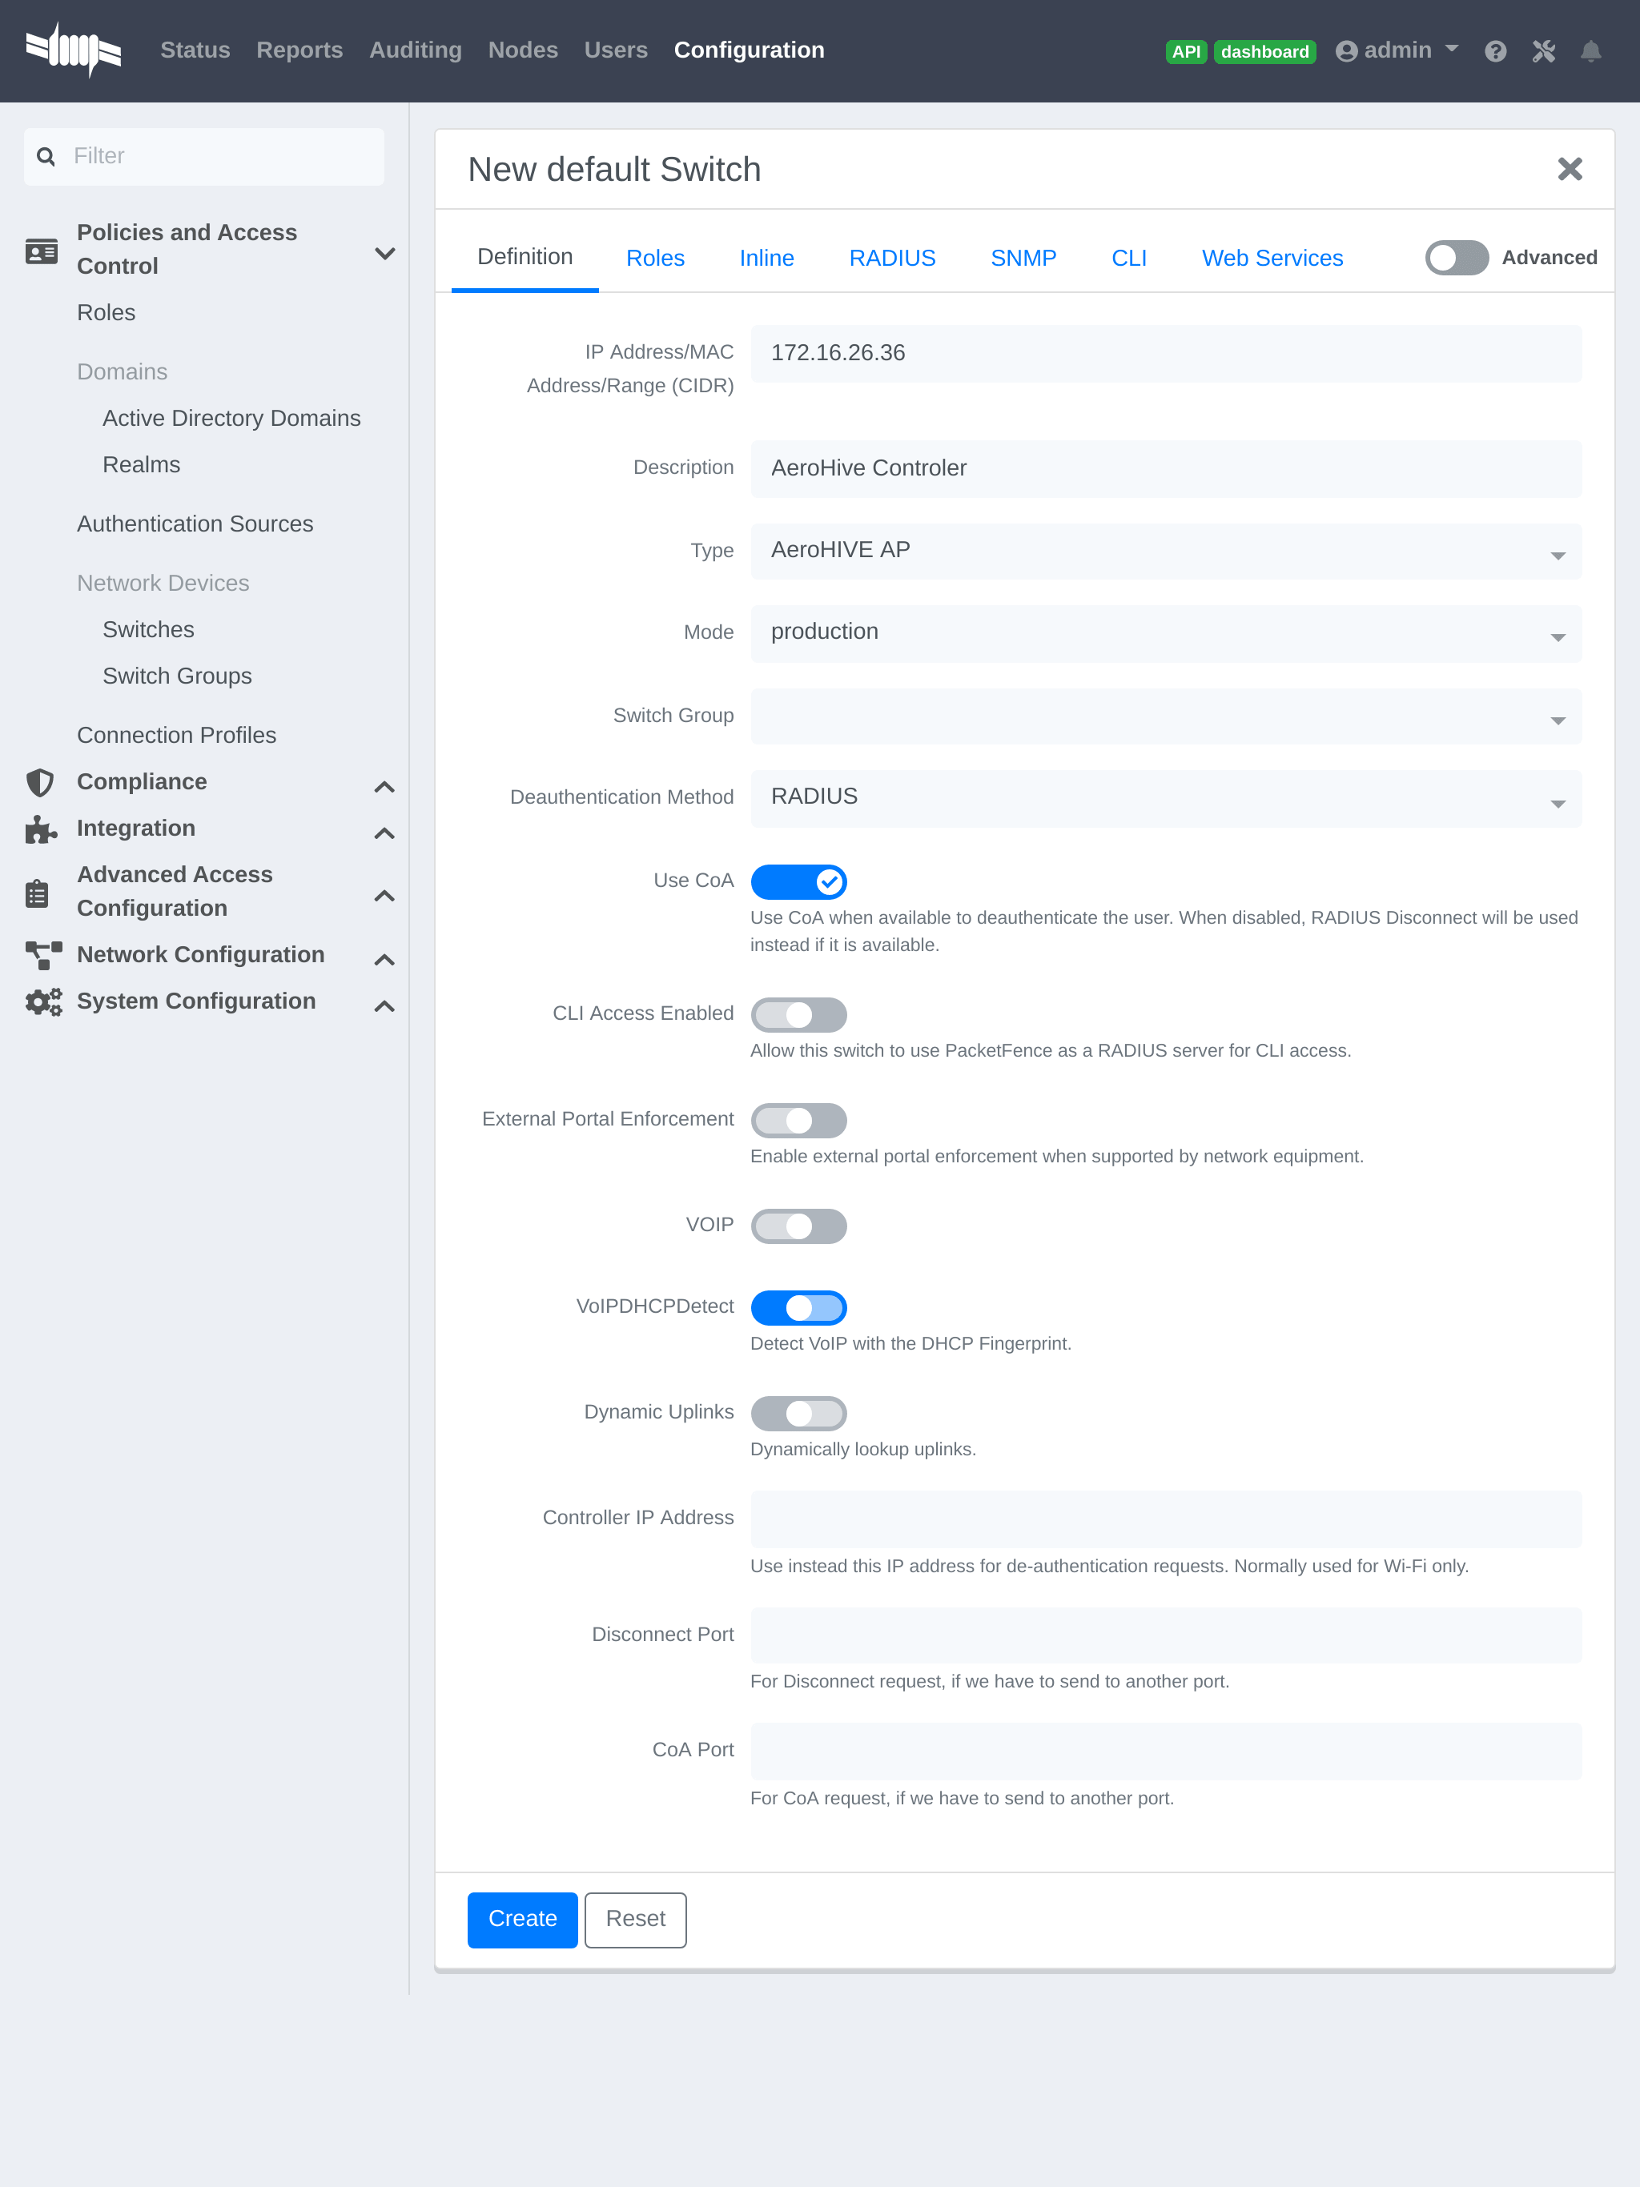Click the dashboard badge

click(x=1264, y=51)
